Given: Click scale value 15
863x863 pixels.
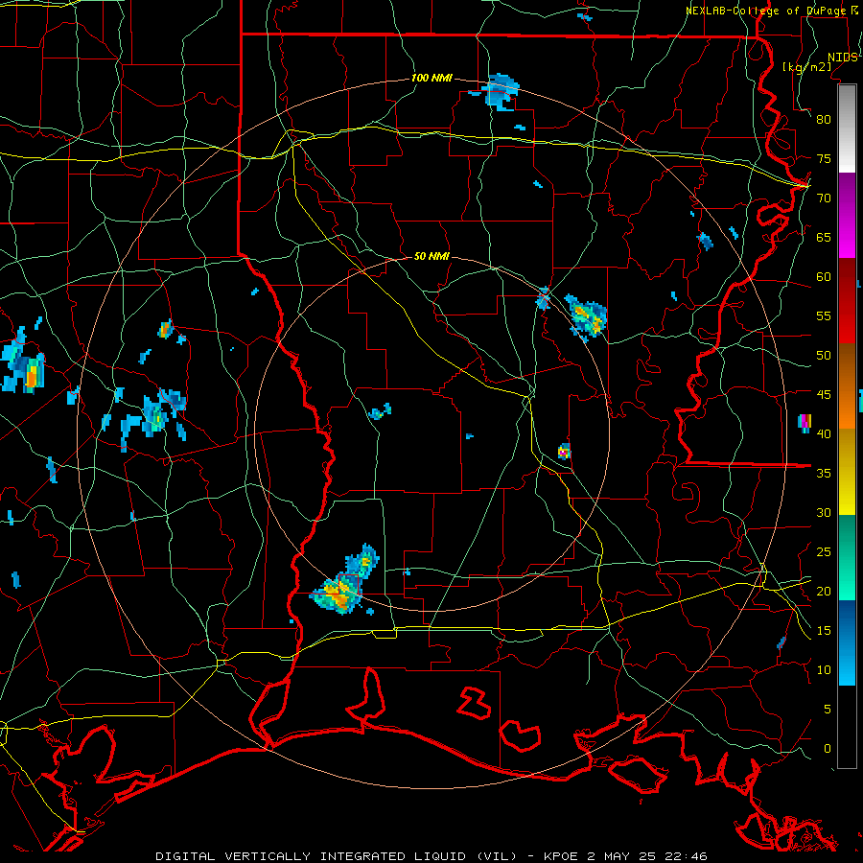Looking at the screenshot, I should click(x=824, y=630).
